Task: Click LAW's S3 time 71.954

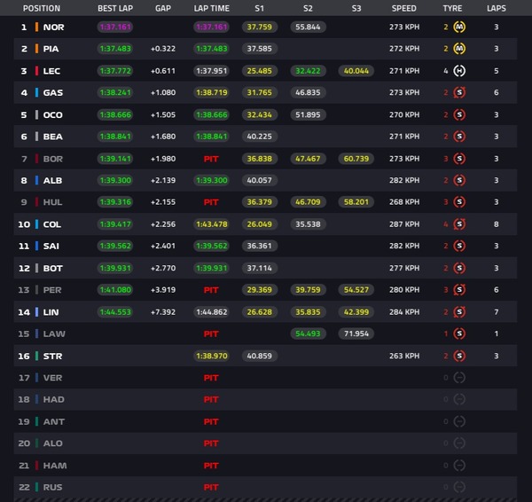Action: tap(356, 333)
